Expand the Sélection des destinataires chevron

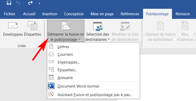point(109,39)
